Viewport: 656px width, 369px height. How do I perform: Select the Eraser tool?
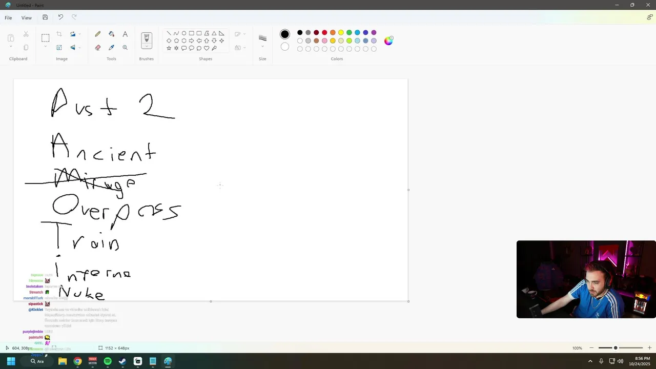[98, 48]
